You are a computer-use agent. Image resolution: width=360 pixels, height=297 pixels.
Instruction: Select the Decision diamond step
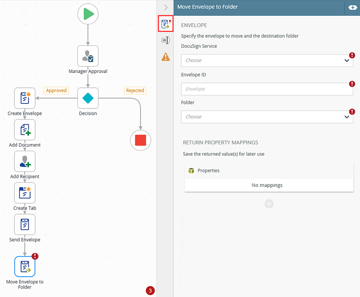(x=88, y=98)
